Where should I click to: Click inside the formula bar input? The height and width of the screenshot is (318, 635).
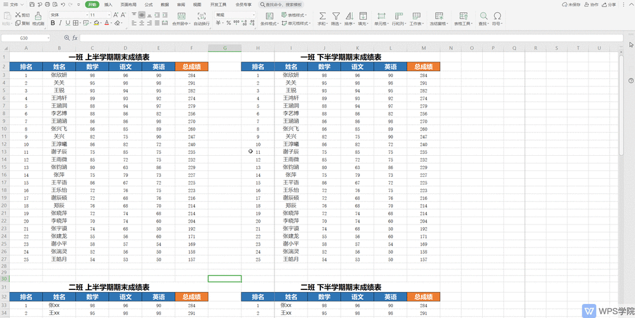pyautogui.click(x=351, y=38)
